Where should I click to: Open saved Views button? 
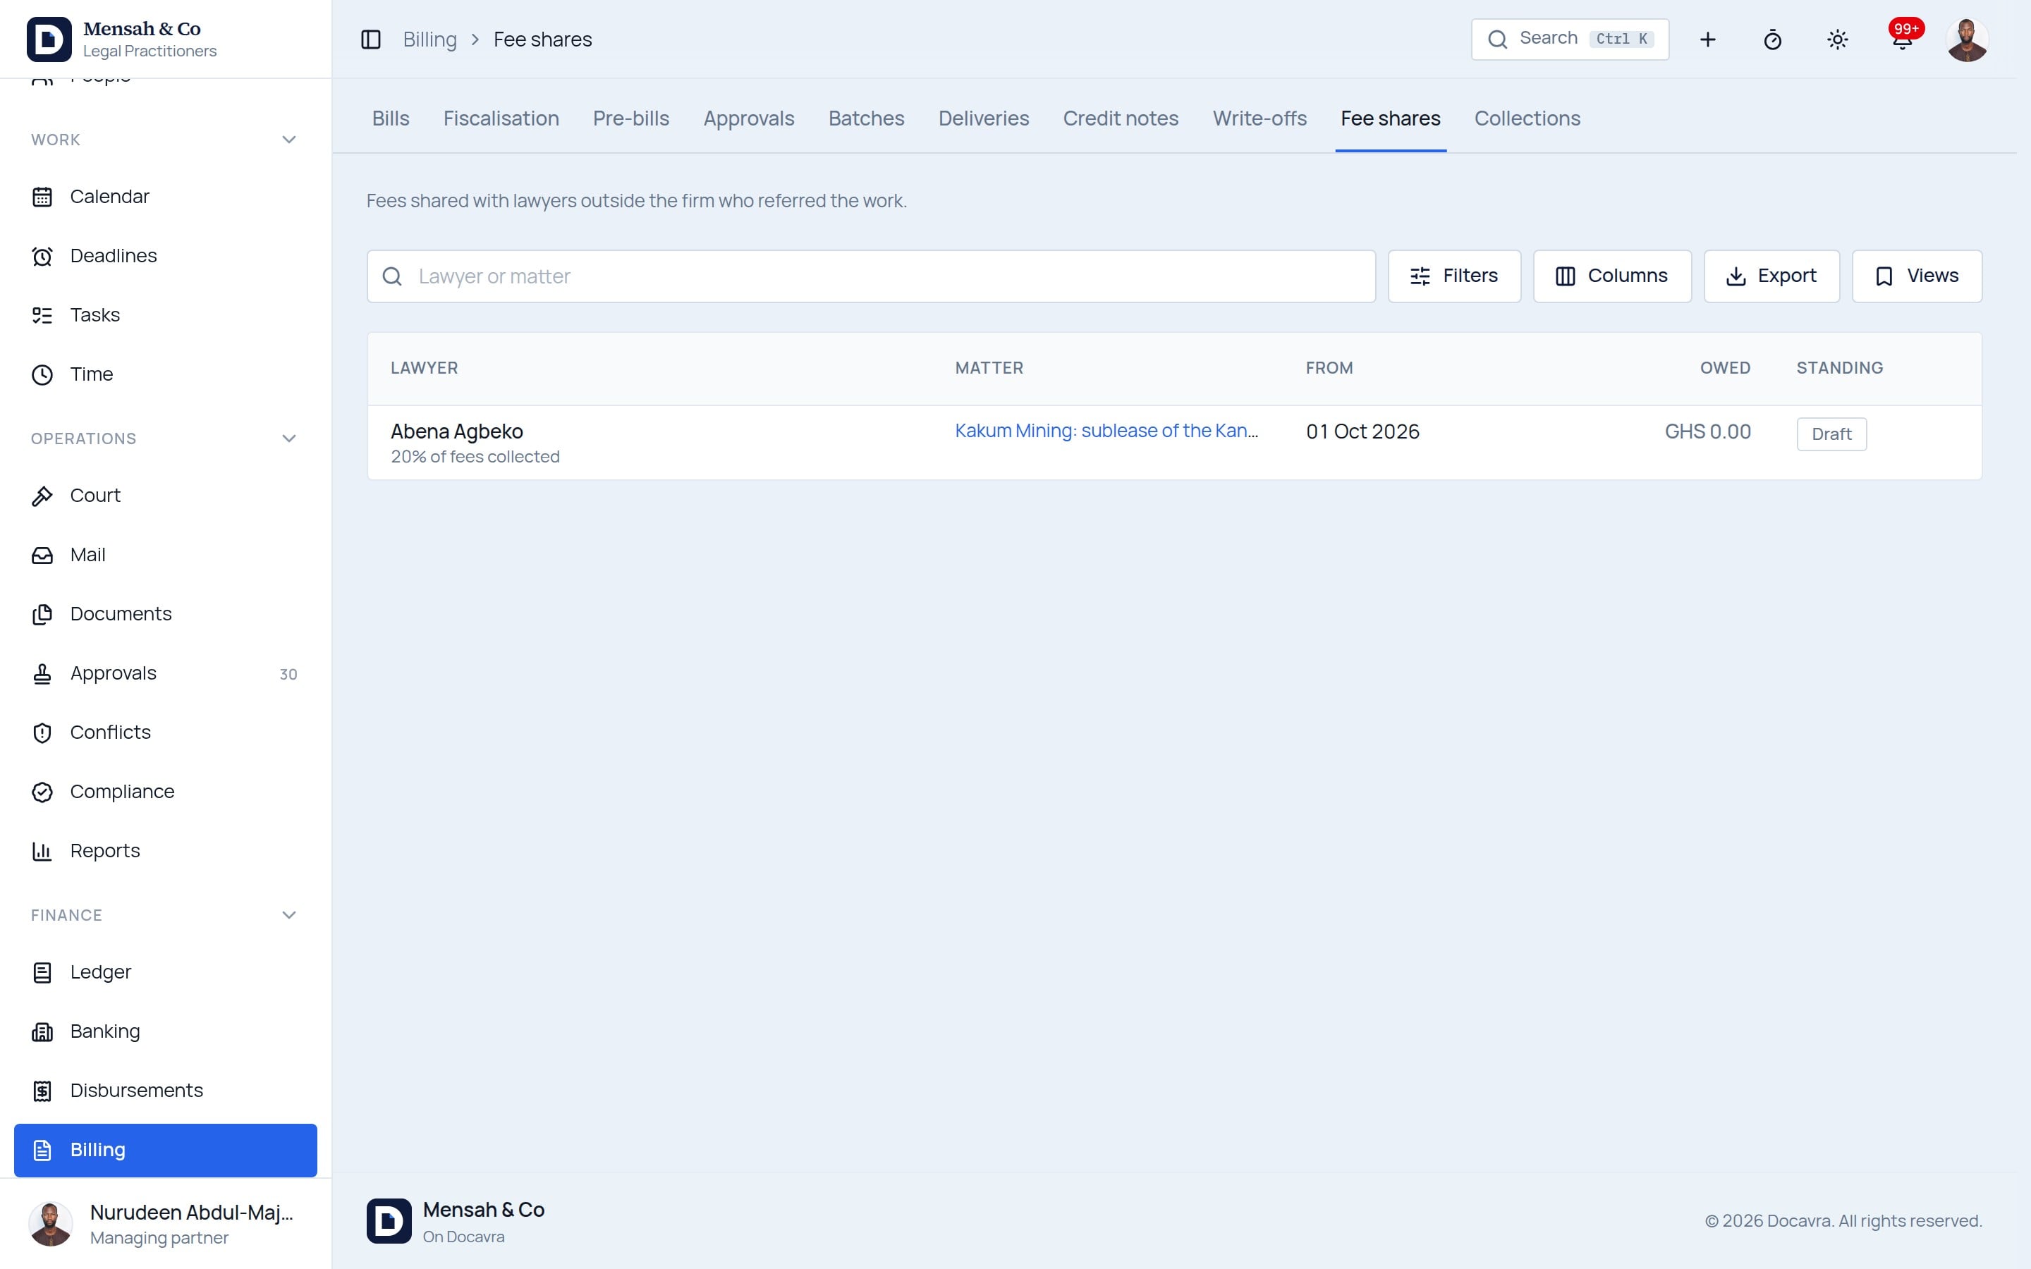point(1916,276)
